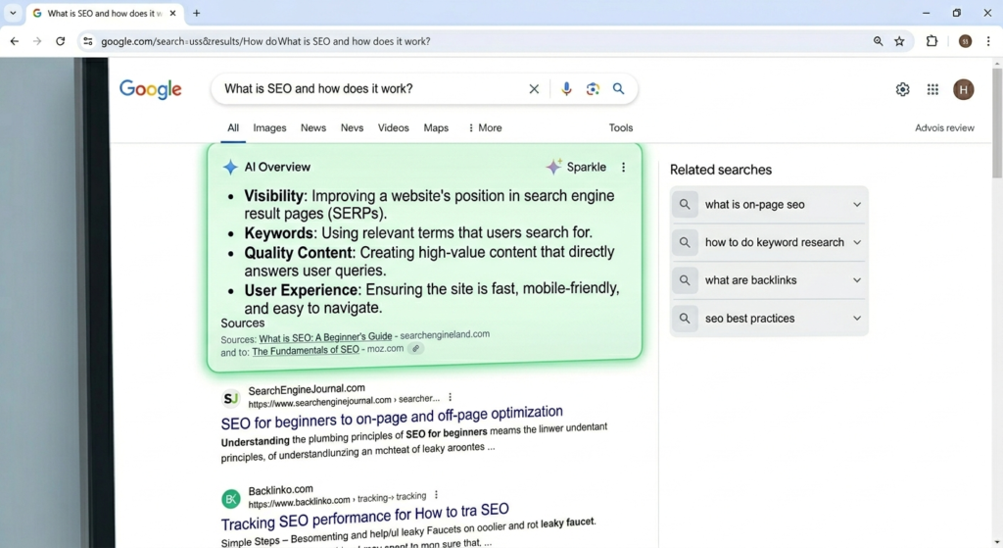Open more options for SearchEngineJournal result
The image size is (1003, 548).
click(x=451, y=398)
